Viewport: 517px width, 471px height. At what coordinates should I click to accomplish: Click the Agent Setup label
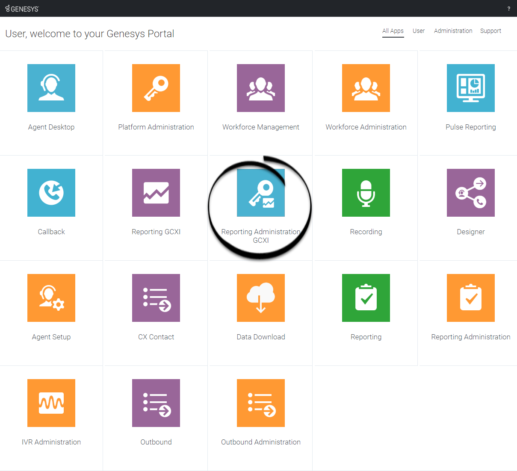point(51,337)
